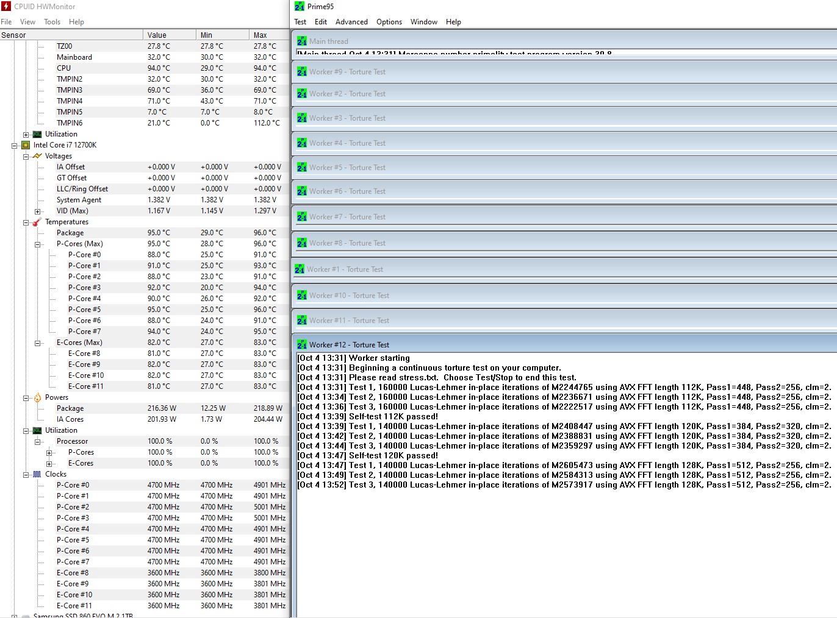
Task: Click the Prime95 application title bar icon
Action: 300,6
